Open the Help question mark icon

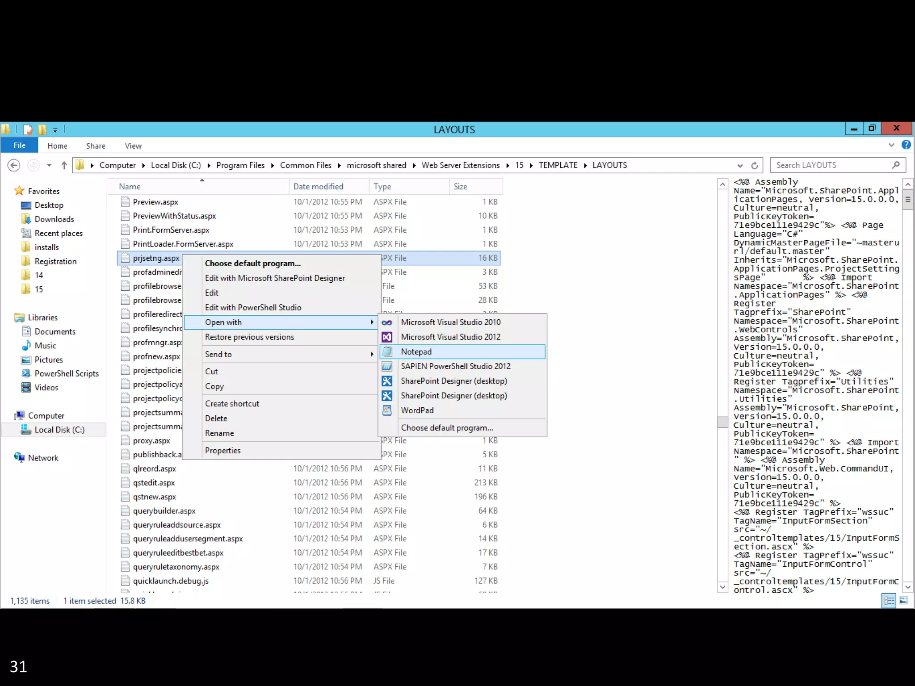pyautogui.click(x=906, y=145)
